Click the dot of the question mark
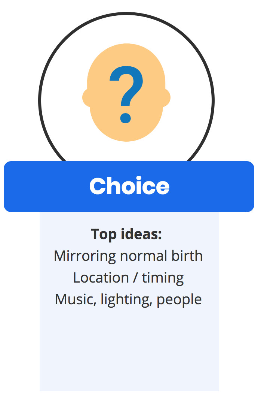This screenshot has height=404, width=261. [126, 118]
